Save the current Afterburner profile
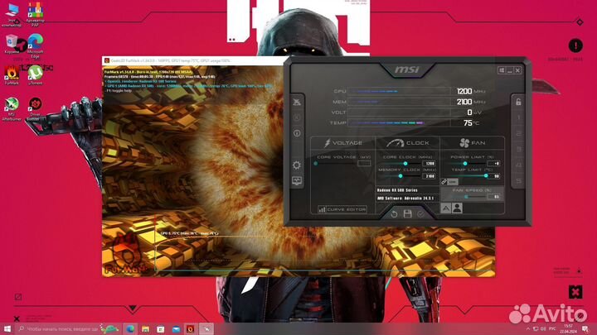Screen dimensions: 597x335 (x=407, y=214)
